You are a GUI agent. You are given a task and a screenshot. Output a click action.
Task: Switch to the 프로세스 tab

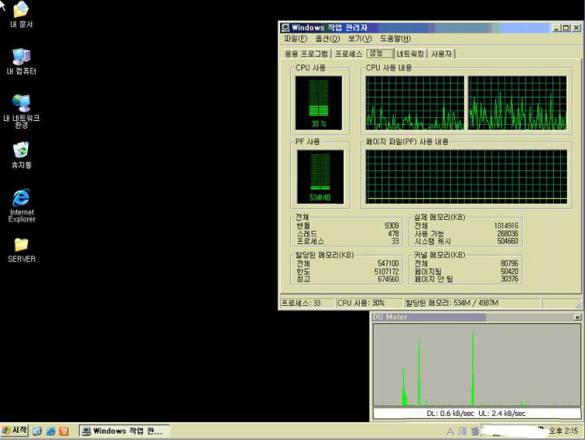click(349, 54)
